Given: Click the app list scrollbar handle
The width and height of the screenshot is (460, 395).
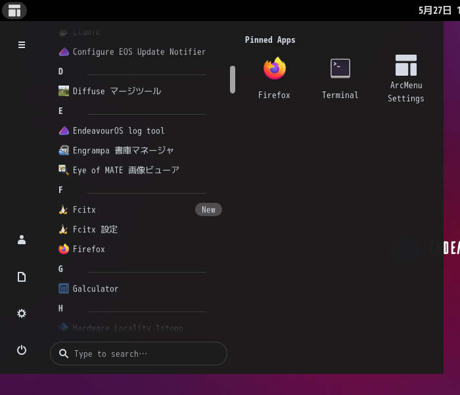Looking at the screenshot, I should (x=233, y=80).
